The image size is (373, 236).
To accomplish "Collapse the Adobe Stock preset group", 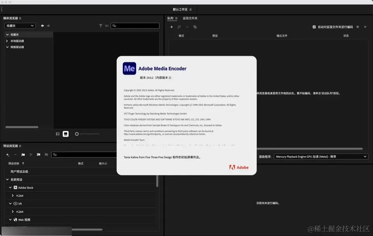I will click(x=10, y=187).
